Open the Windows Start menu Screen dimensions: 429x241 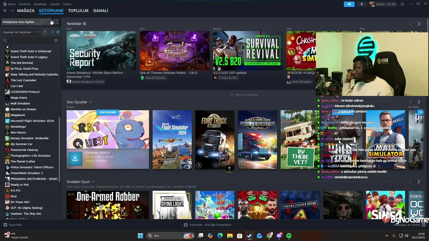click(x=140, y=236)
